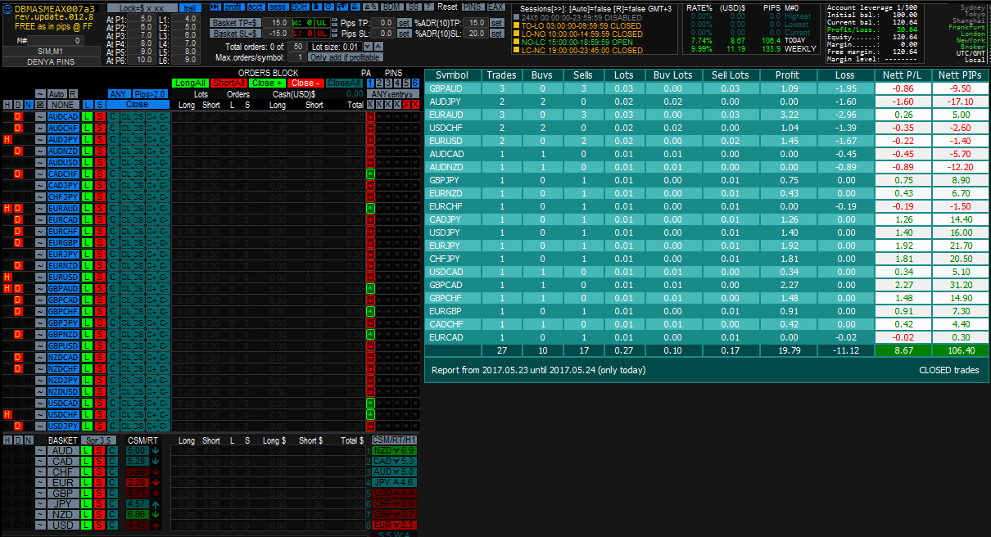The width and height of the screenshot is (991, 537).
Task: Click the SIM,M1 mode selector
Action: [52, 51]
